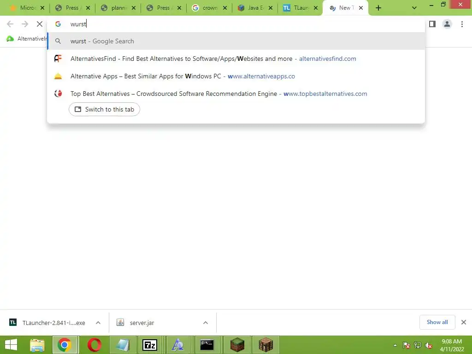Pick the Top Best Alternatives suggestion
Viewport: 472px width, 354px height.
pos(236,94)
